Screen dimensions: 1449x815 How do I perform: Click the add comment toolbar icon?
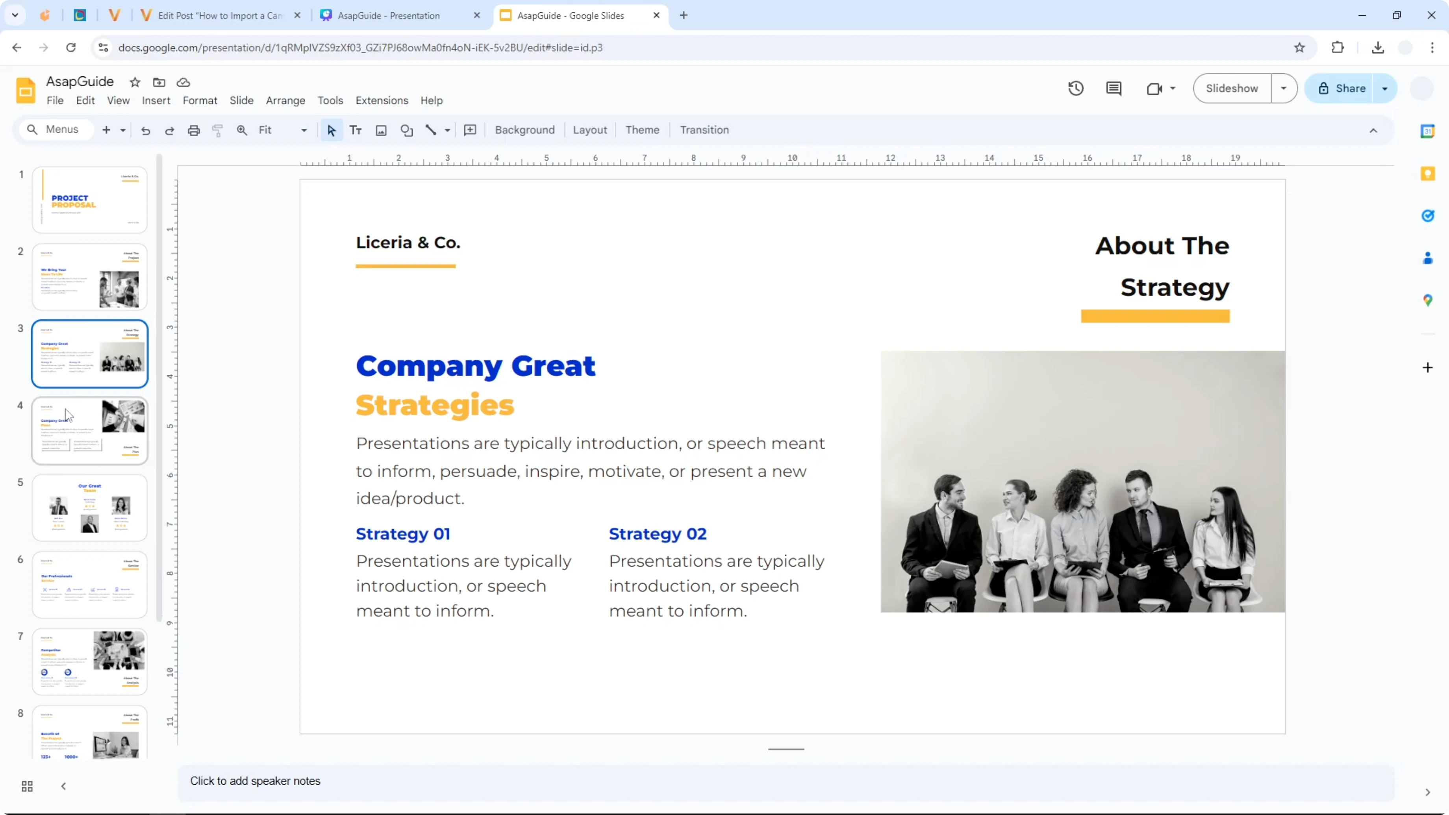pyautogui.click(x=470, y=130)
